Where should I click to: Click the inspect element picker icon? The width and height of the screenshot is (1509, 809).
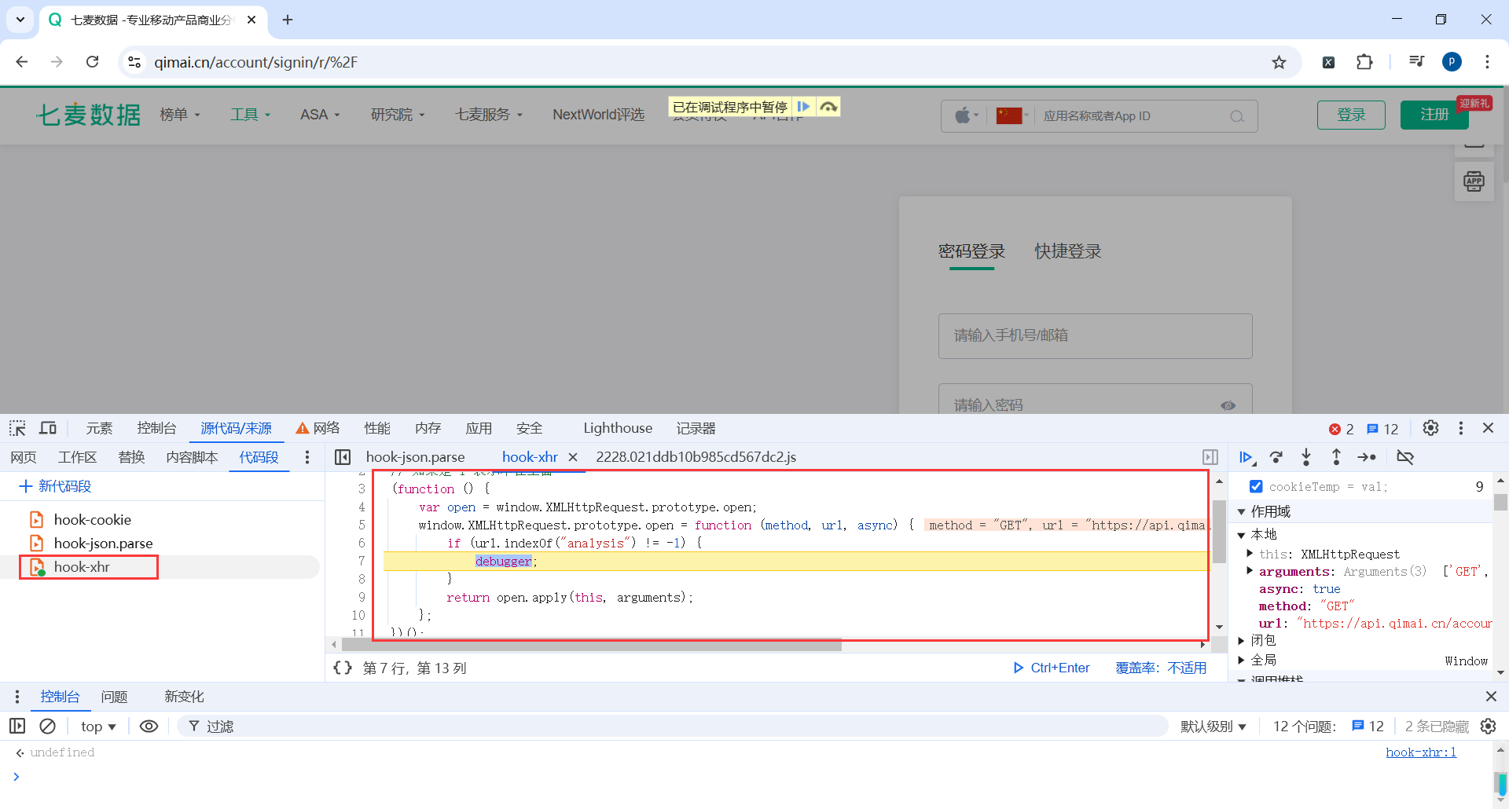[17, 428]
